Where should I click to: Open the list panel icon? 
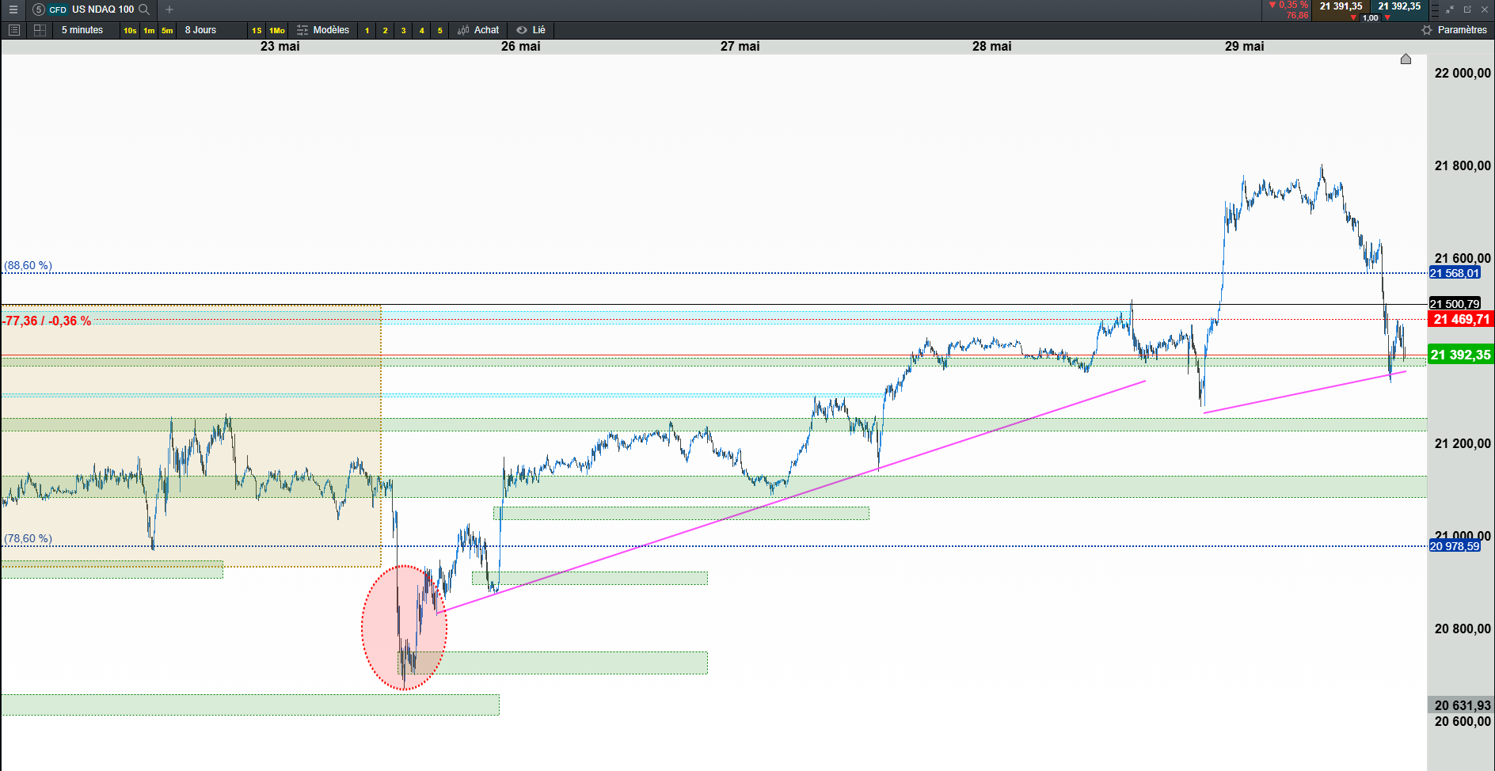click(x=13, y=30)
